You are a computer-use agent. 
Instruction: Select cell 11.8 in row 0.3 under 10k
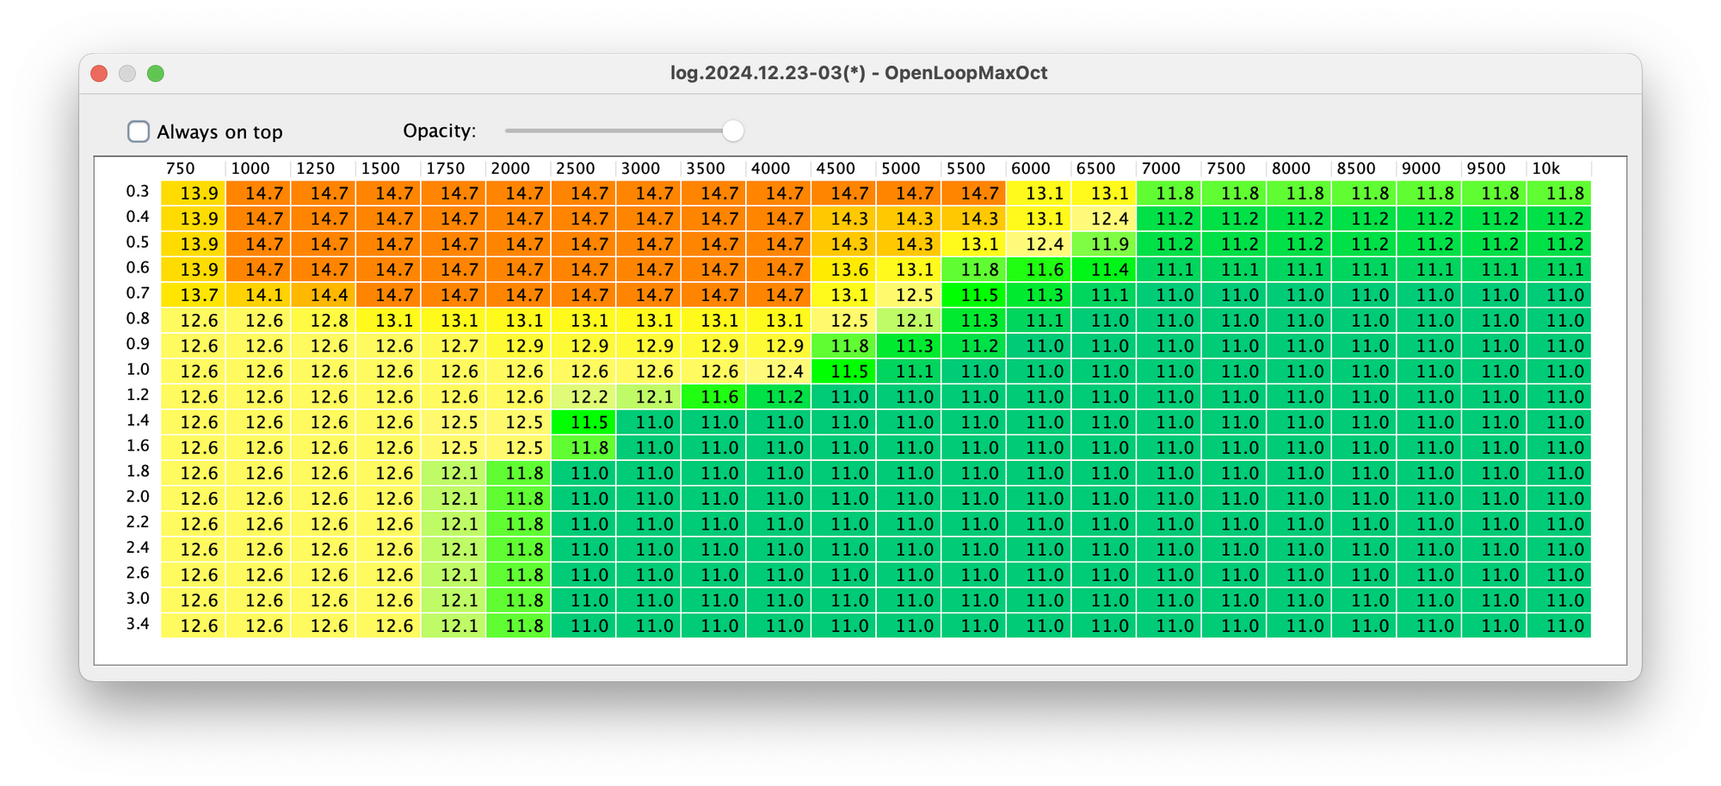[1559, 193]
